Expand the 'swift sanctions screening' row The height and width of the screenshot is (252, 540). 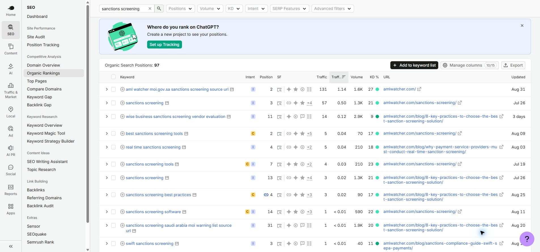(107, 243)
